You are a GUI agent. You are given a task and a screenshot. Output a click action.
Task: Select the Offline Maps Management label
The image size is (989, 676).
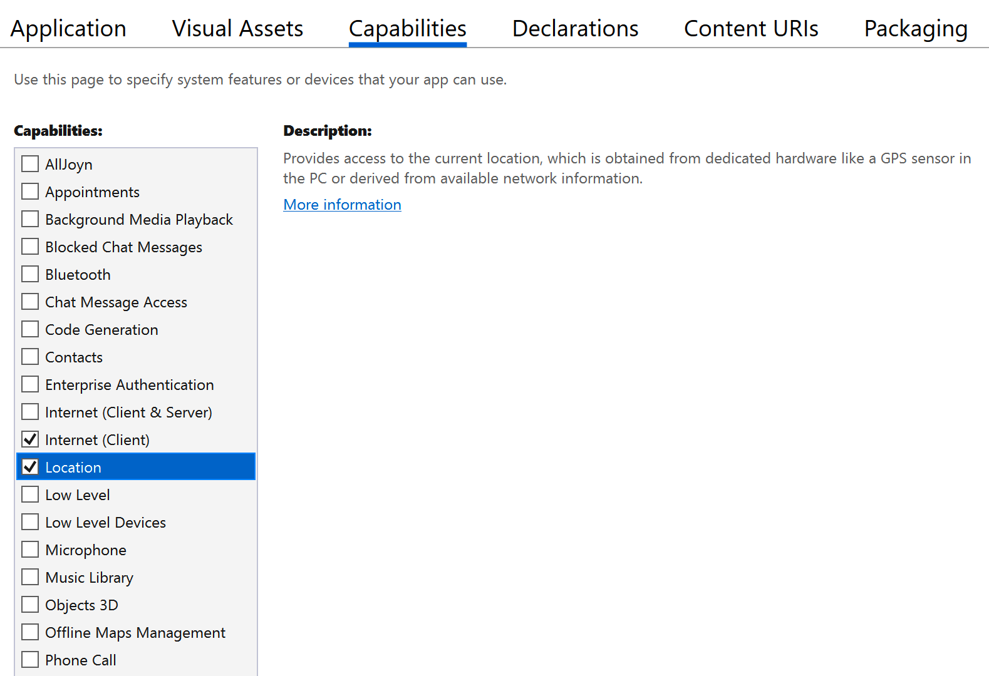(135, 633)
